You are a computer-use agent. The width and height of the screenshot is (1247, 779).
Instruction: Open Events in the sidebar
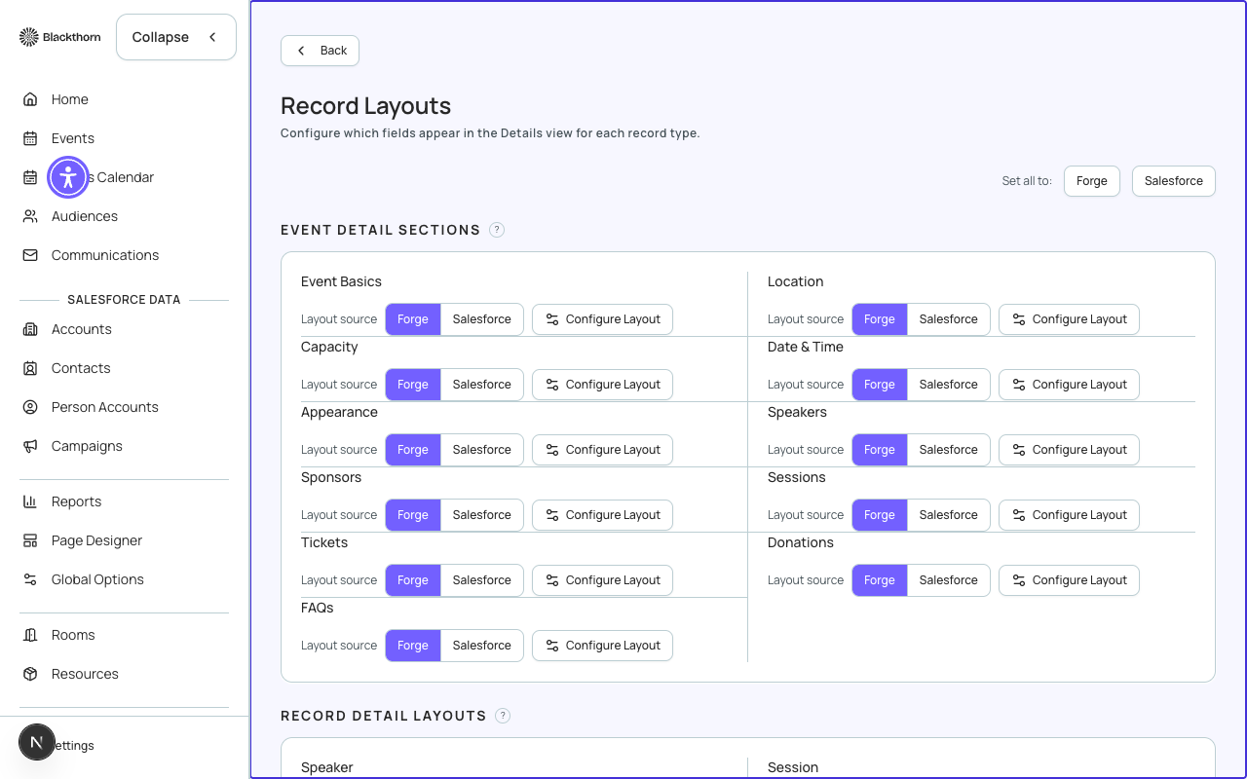point(124,138)
